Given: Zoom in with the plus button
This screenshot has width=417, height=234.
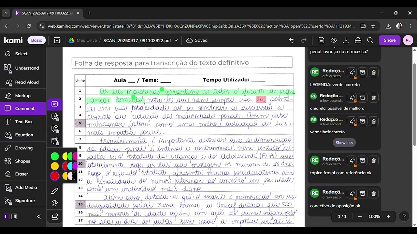Looking at the screenshot, I should tap(388, 216).
